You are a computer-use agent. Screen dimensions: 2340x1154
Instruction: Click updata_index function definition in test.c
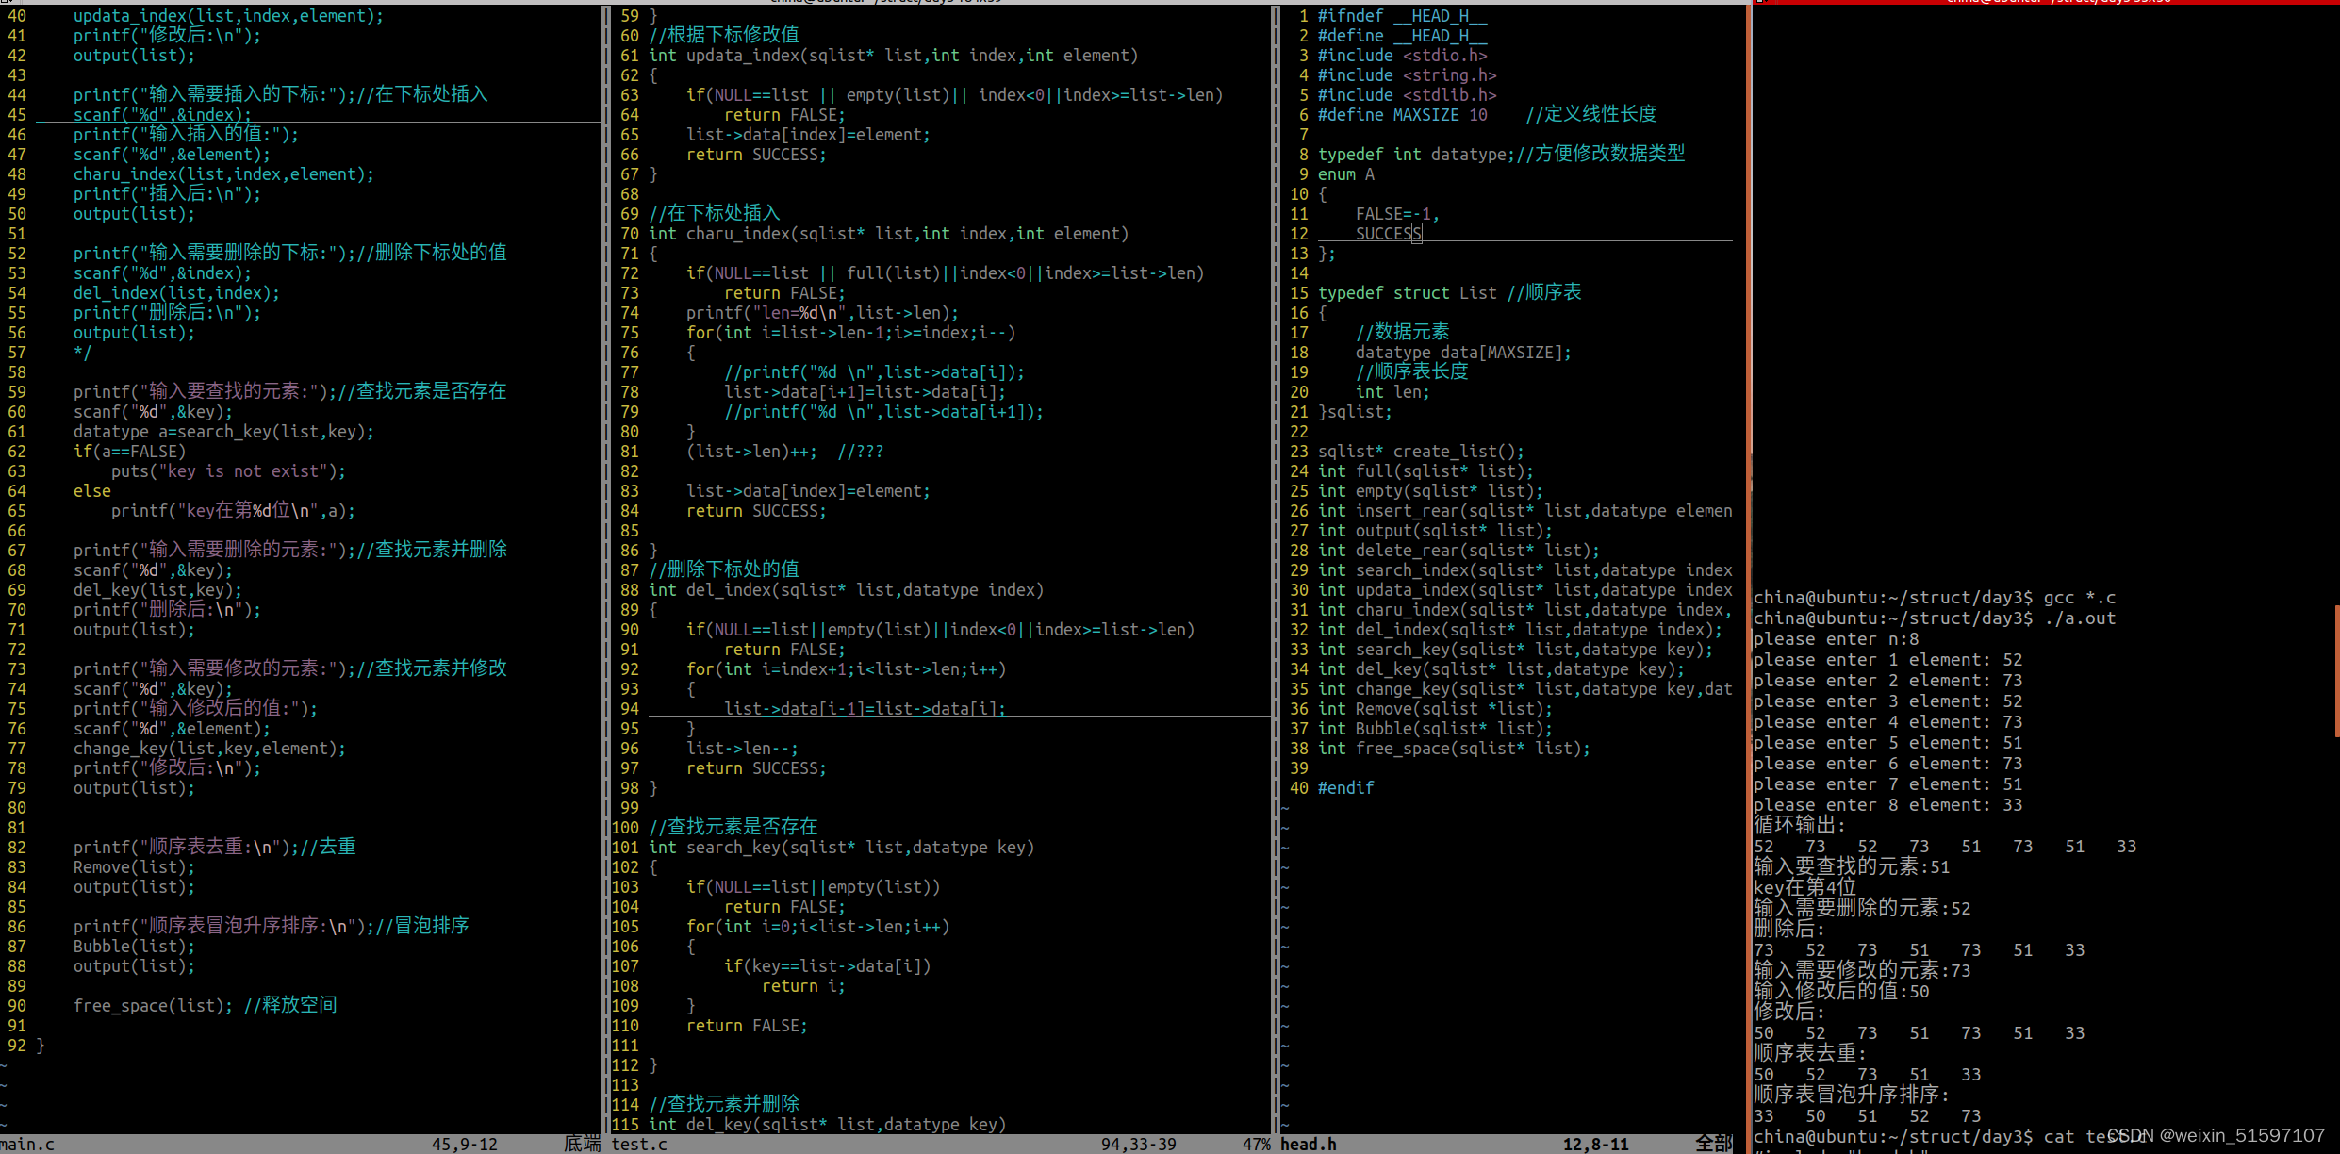point(894,56)
